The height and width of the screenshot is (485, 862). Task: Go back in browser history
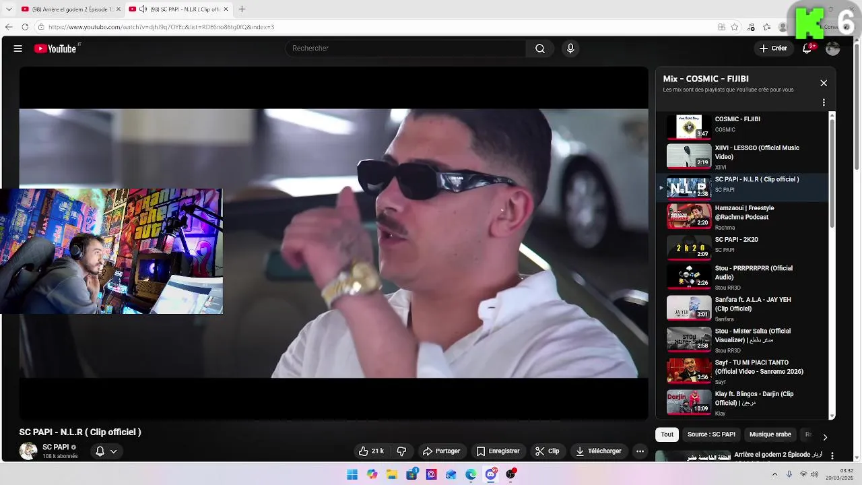pyautogui.click(x=9, y=27)
